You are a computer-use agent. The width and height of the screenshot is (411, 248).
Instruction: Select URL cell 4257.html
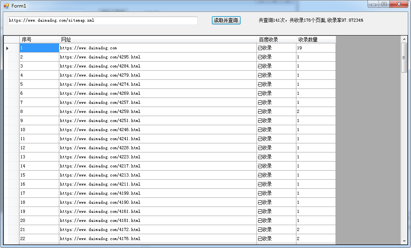[x=158, y=102]
